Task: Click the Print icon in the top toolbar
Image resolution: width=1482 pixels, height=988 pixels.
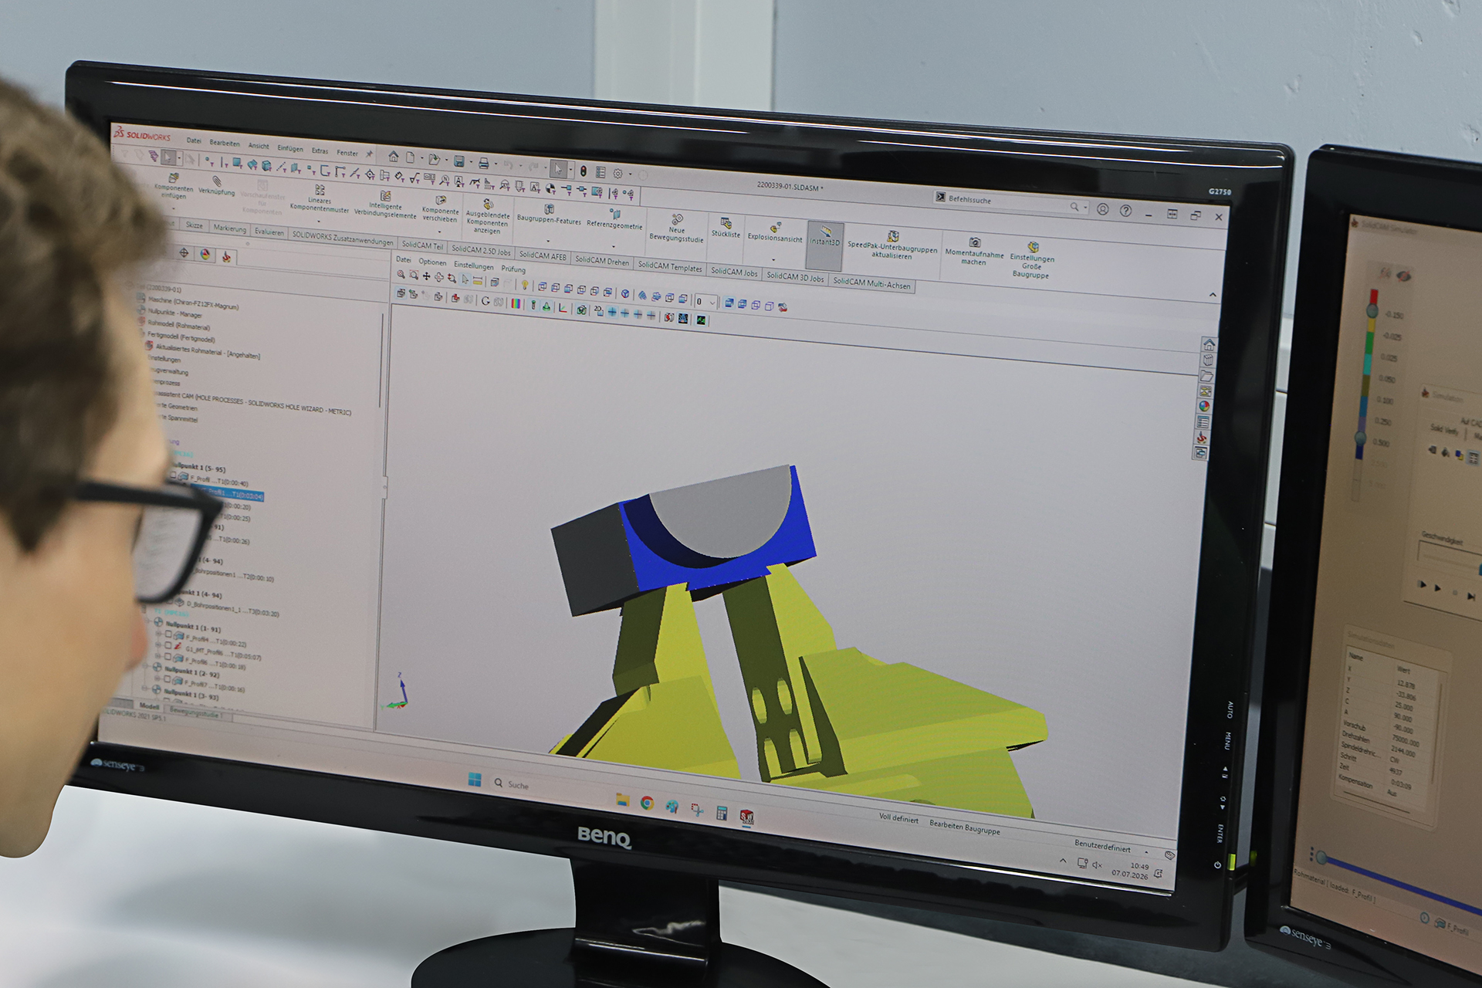Action: [484, 163]
